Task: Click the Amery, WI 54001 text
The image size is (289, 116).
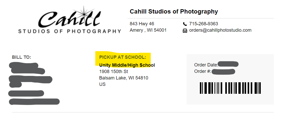Action: [148, 30]
